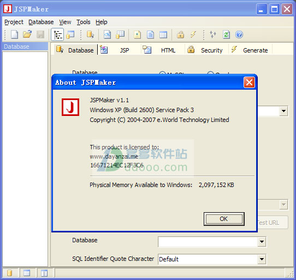This screenshot has width=296, height=280.
Task: Click the New Project toolbar icon
Action: 14,34
